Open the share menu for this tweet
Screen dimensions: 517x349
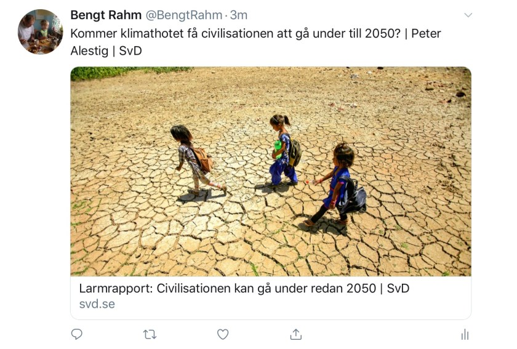[x=296, y=334]
